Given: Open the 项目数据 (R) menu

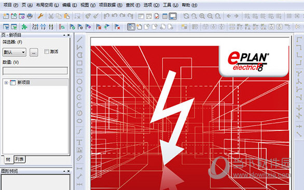Looking at the screenshot, I should [110, 5].
